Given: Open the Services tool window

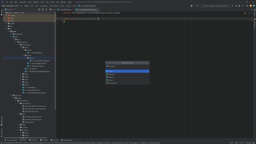Looking at the screenshot, I should 54,140.
